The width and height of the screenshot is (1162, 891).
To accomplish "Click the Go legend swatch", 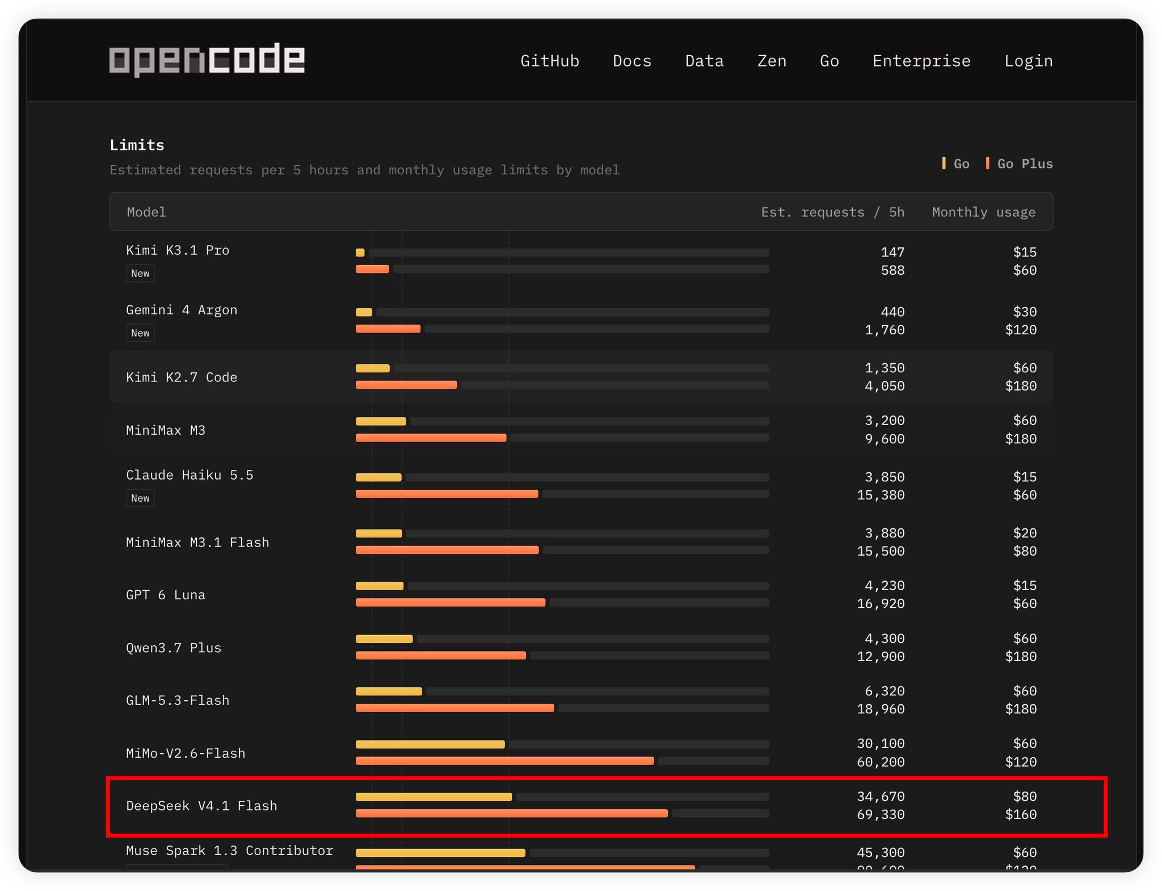I will [944, 163].
